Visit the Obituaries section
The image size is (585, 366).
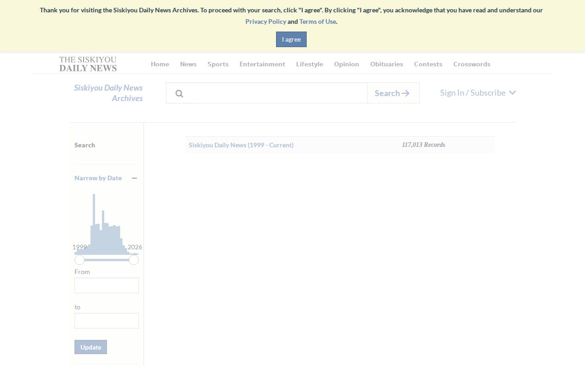pyautogui.click(x=387, y=64)
